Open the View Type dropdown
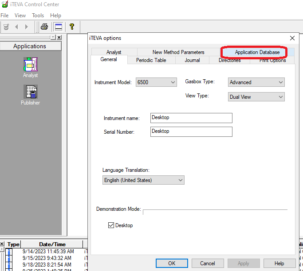The height and width of the screenshot is (271, 303). [x=256, y=97]
